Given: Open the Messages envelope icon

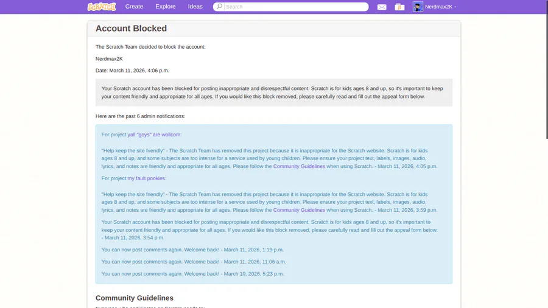Looking at the screenshot, I should click(x=382, y=7).
